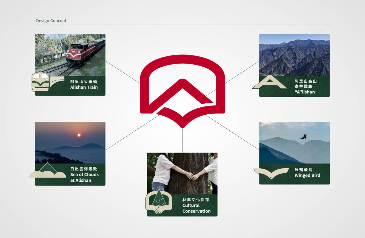Click the beige letter A mountain icon
Image resolution: width=365 pixels, height=238 pixels.
click(269, 82)
